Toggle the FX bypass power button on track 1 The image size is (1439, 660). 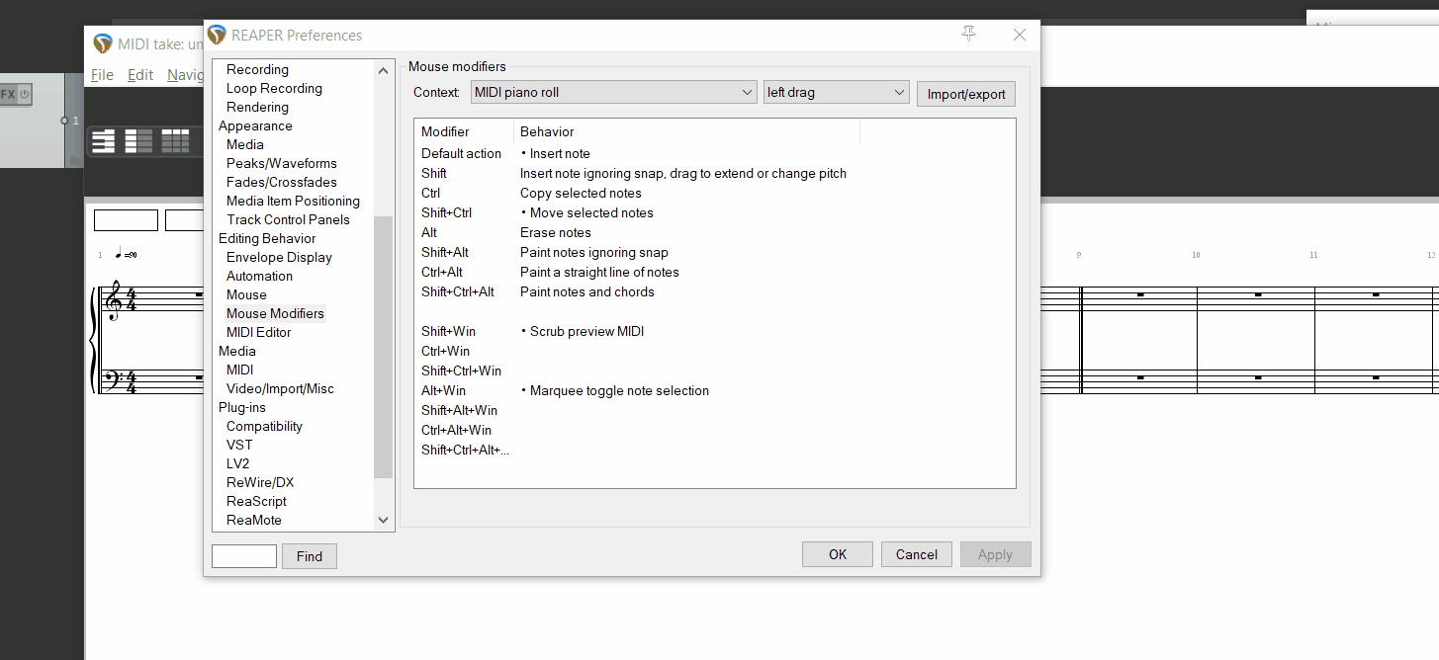(25, 94)
